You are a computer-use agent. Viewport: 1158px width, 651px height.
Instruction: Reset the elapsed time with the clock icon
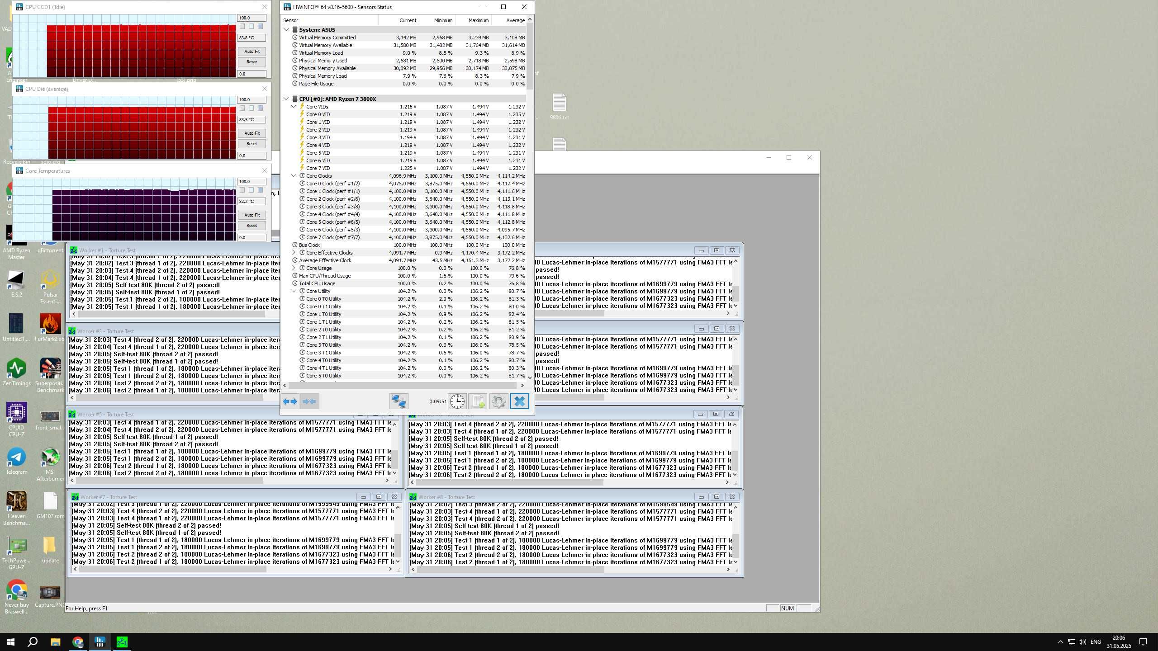[x=457, y=401]
